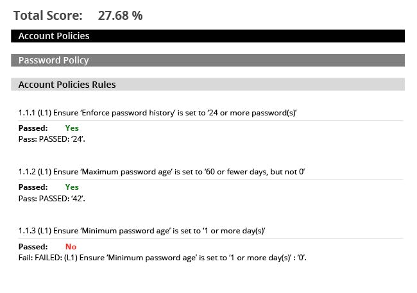Screen dimensions: 417x293
Task: Click the Passed label under rule 1.1.3
Action: [33, 246]
